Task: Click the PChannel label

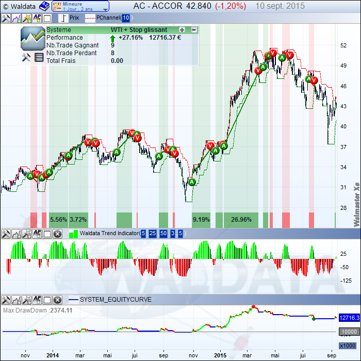Action: (108, 18)
